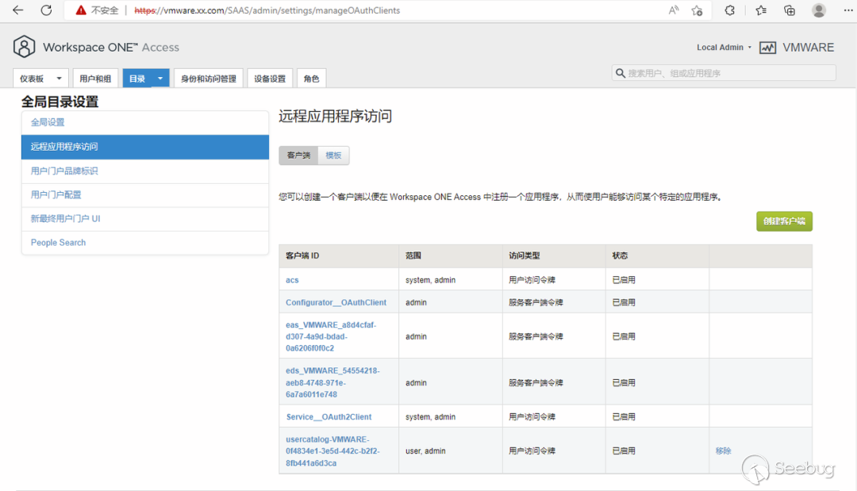Image resolution: width=857 pixels, height=491 pixels.
Task: Click the browser back arrow
Action: pyautogui.click(x=18, y=10)
